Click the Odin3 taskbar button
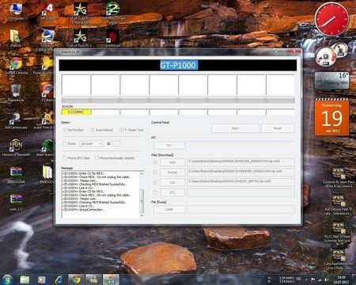 [x=111, y=279]
